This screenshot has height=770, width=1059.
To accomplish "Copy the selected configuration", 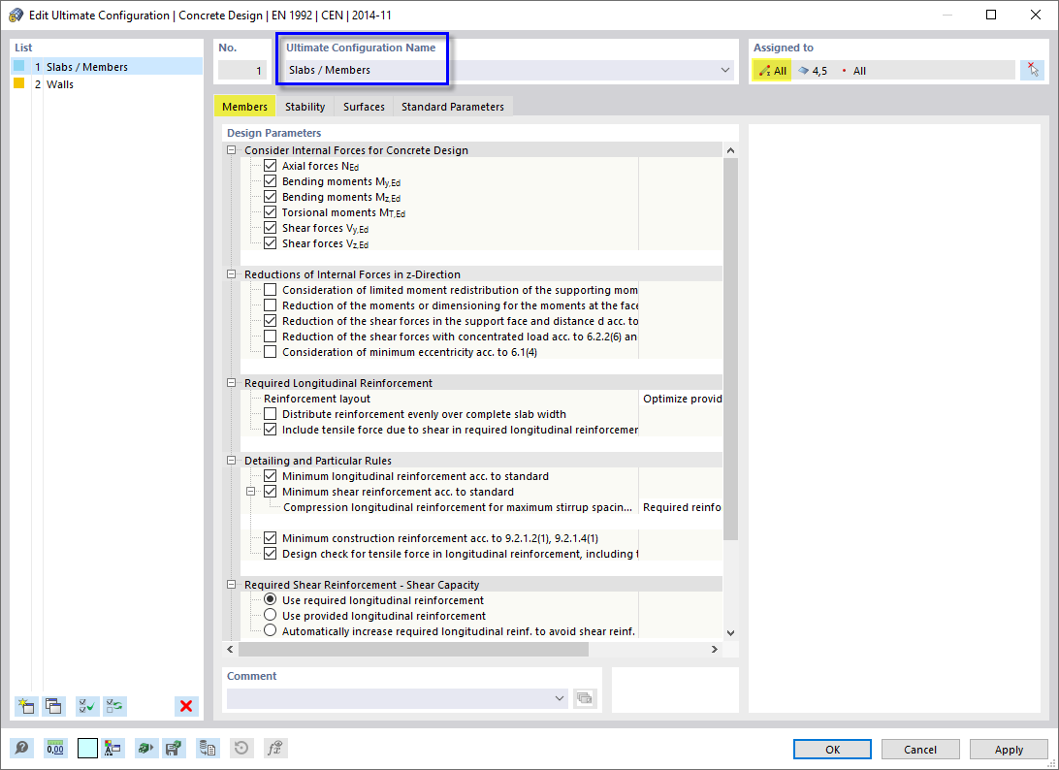I will point(54,706).
